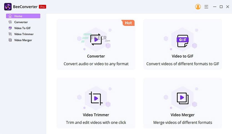
Task: Maximize the BeeConverter window
Action: (x=221, y=7)
